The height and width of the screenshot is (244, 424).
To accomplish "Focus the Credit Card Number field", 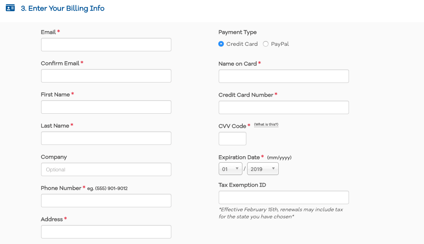I will (x=284, y=107).
